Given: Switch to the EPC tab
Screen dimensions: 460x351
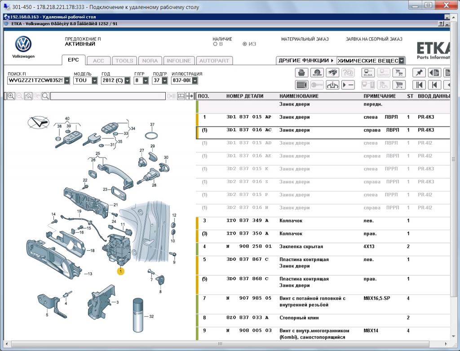Looking at the screenshot, I should pos(73,60).
